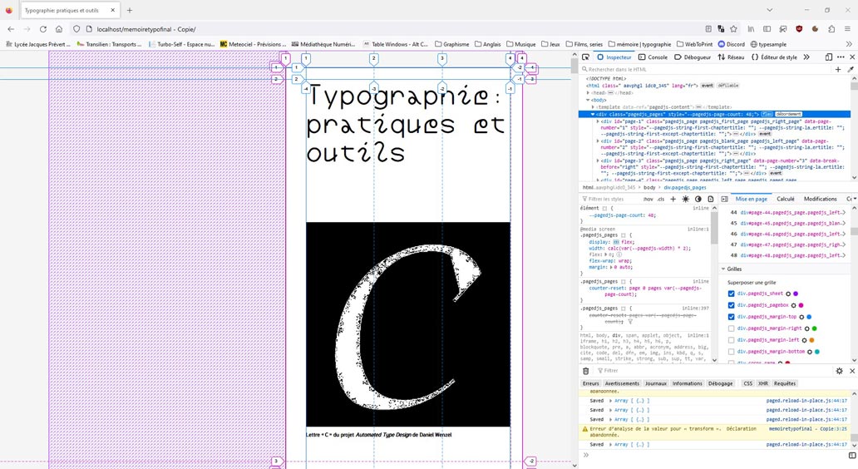Open the uBlock shield extension icon
Viewport: 858px width, 469px height.
pyautogui.click(x=799, y=29)
